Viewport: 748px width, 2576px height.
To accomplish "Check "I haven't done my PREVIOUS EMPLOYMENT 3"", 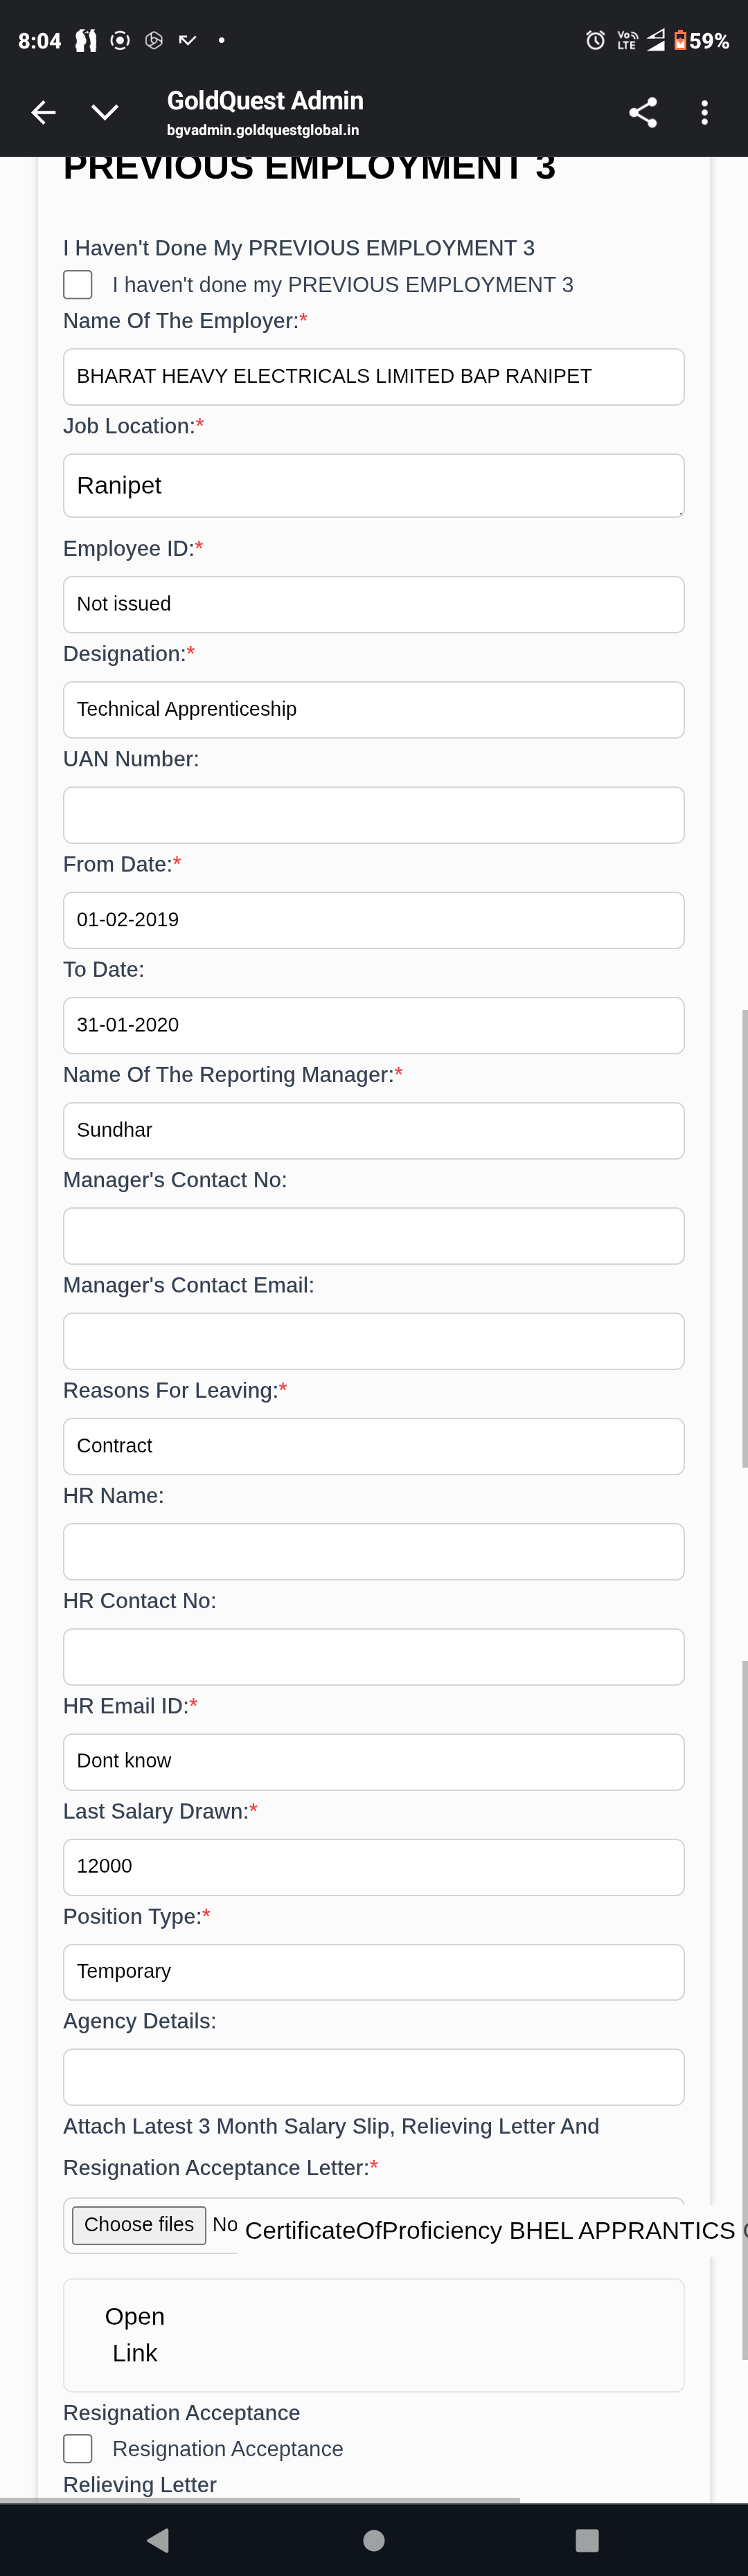I will [78, 285].
